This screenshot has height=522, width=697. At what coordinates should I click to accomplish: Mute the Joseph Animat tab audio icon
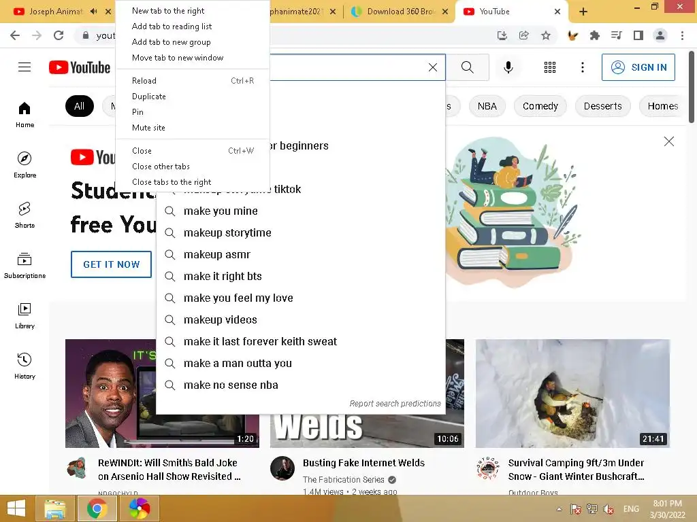(x=93, y=12)
